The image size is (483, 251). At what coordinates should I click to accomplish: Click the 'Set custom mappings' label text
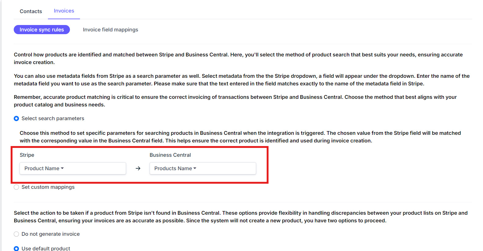[x=48, y=187]
